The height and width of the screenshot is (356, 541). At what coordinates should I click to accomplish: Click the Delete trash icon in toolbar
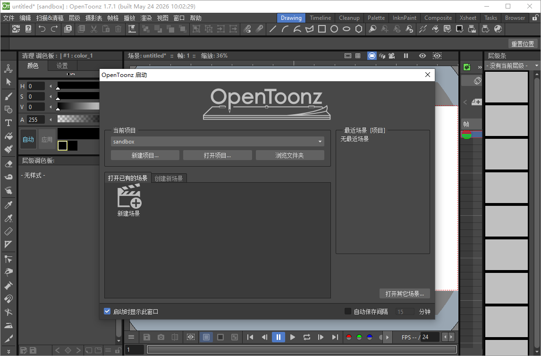(118, 29)
